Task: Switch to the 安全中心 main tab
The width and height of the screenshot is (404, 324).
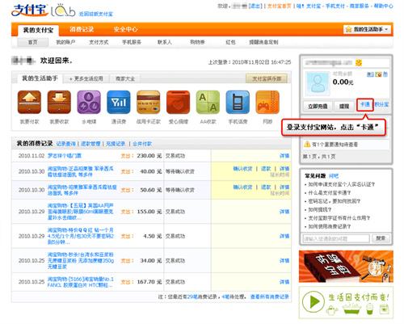Action: tap(125, 29)
